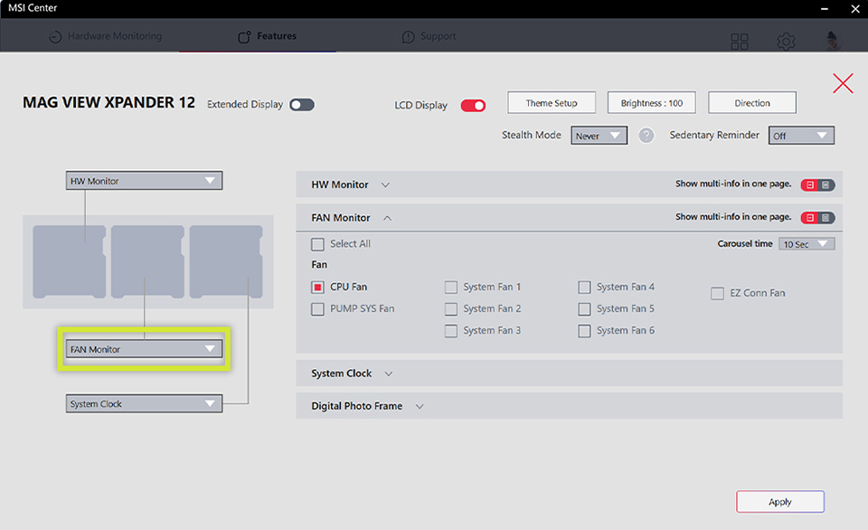Screen dimensions: 868x530
Task: Click the Stealth Mode help question icon
Action: (x=646, y=135)
